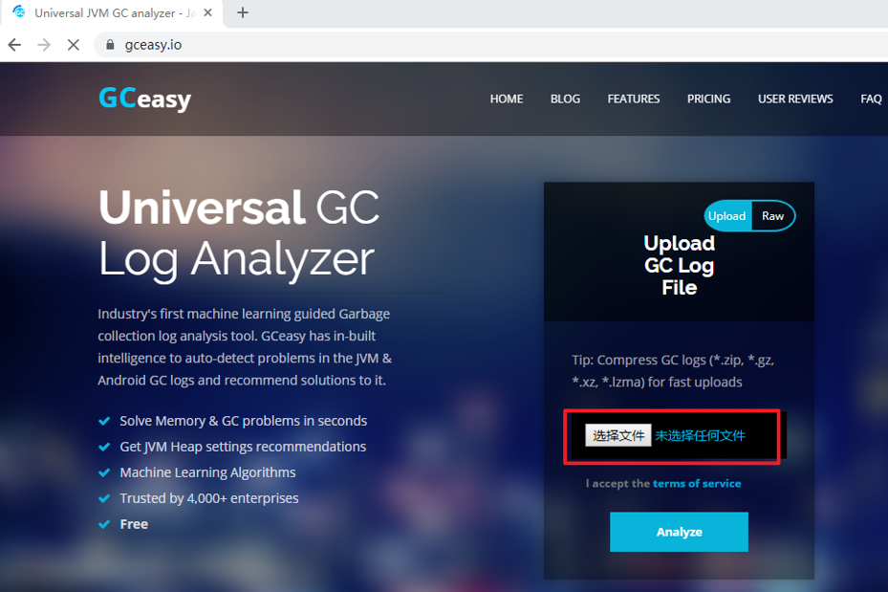Stop page loading with X icon

[73, 45]
